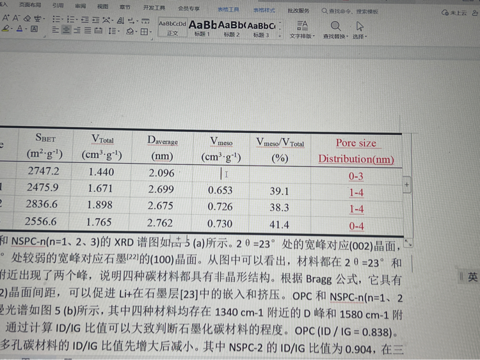Click the paragraph shading bucket icon
480x360 pixels.
click(x=130, y=31)
